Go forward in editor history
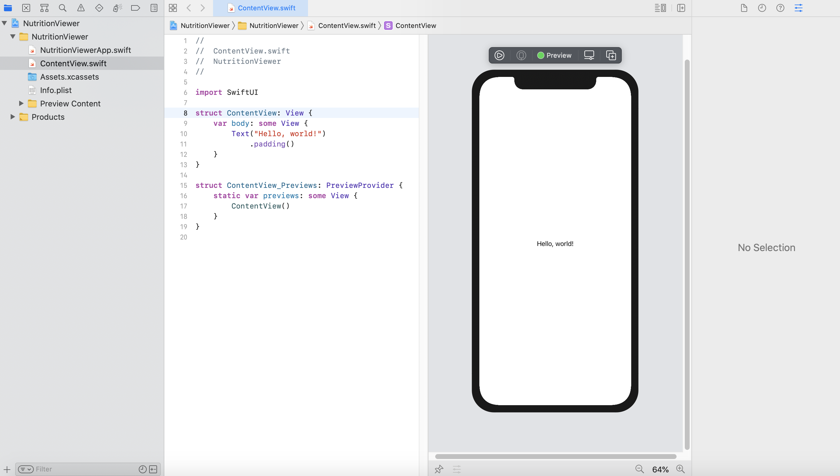 tap(203, 8)
